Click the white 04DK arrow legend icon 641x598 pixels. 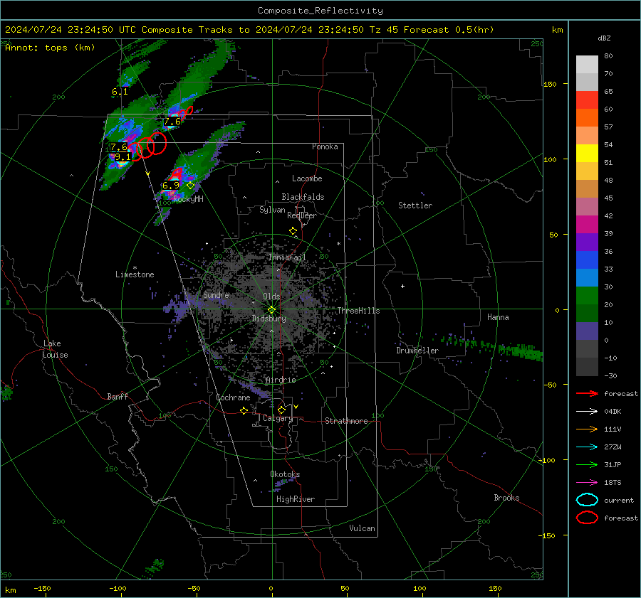[587, 412]
